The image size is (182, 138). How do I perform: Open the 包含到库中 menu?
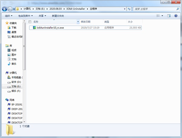(25, 16)
